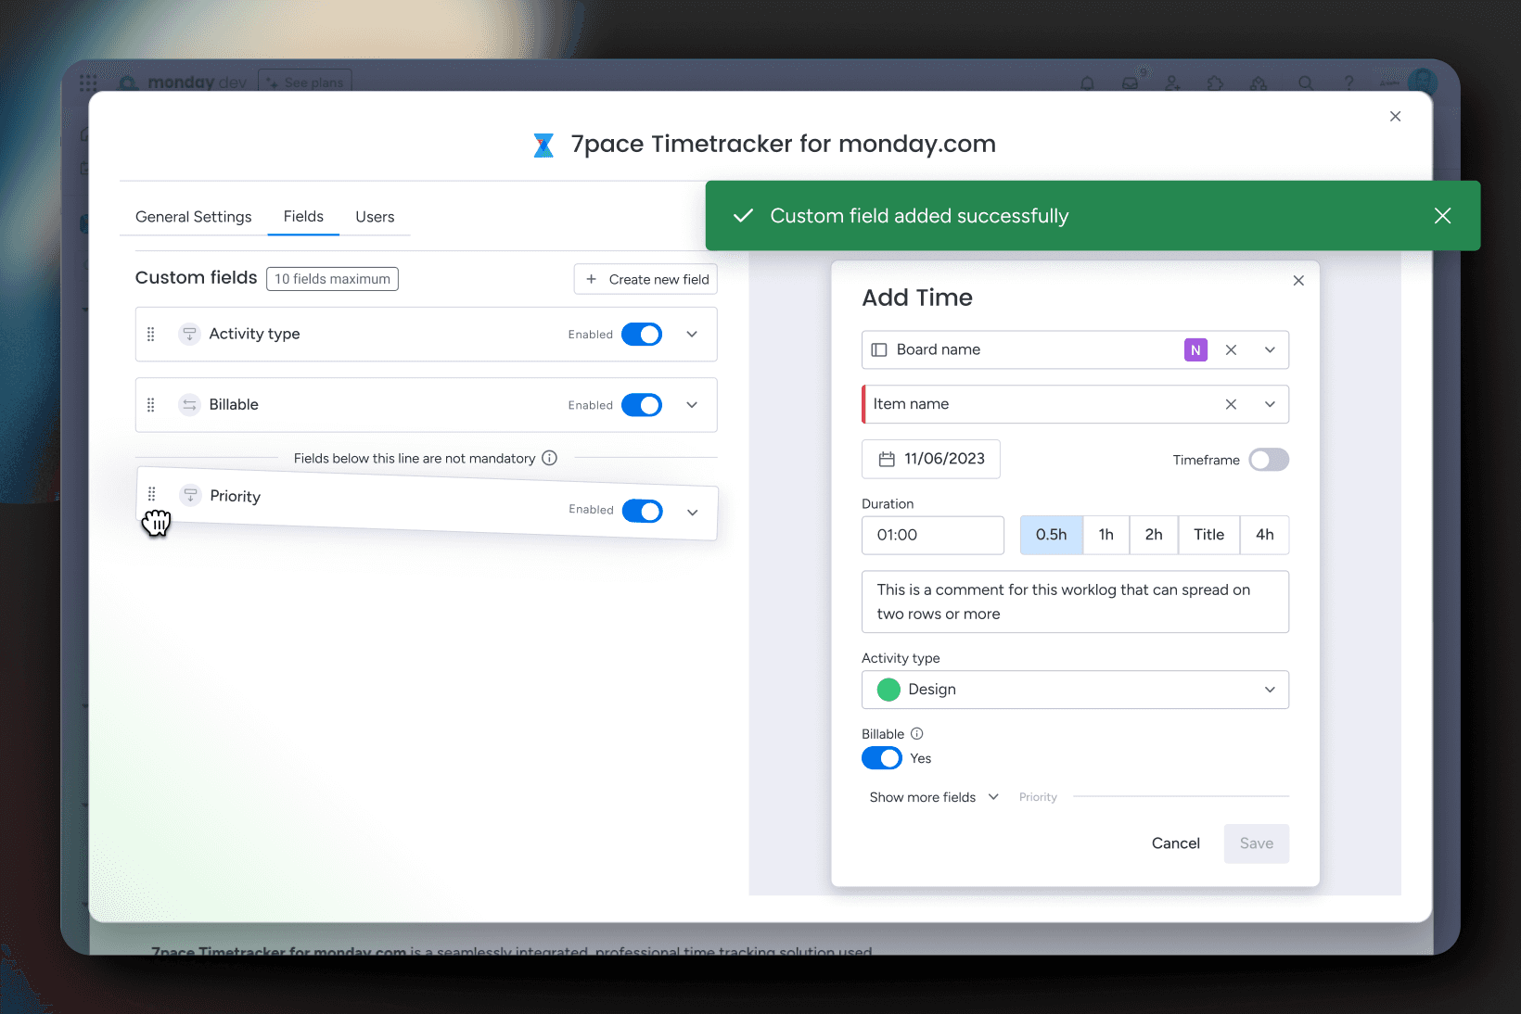The width and height of the screenshot is (1521, 1014).
Task: Enable the Timeframe toggle
Action: tap(1269, 460)
